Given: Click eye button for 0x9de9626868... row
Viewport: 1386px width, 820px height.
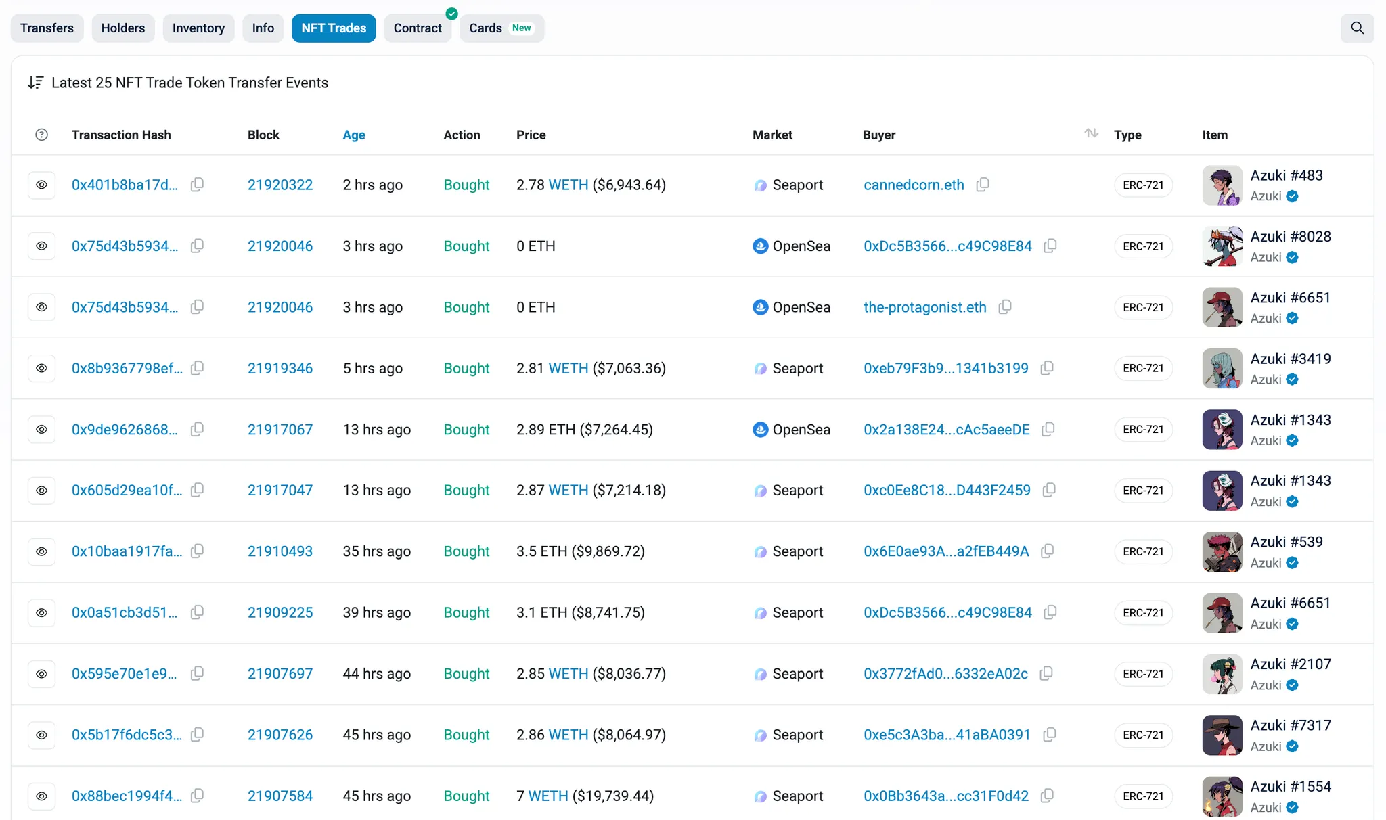Looking at the screenshot, I should 41,429.
